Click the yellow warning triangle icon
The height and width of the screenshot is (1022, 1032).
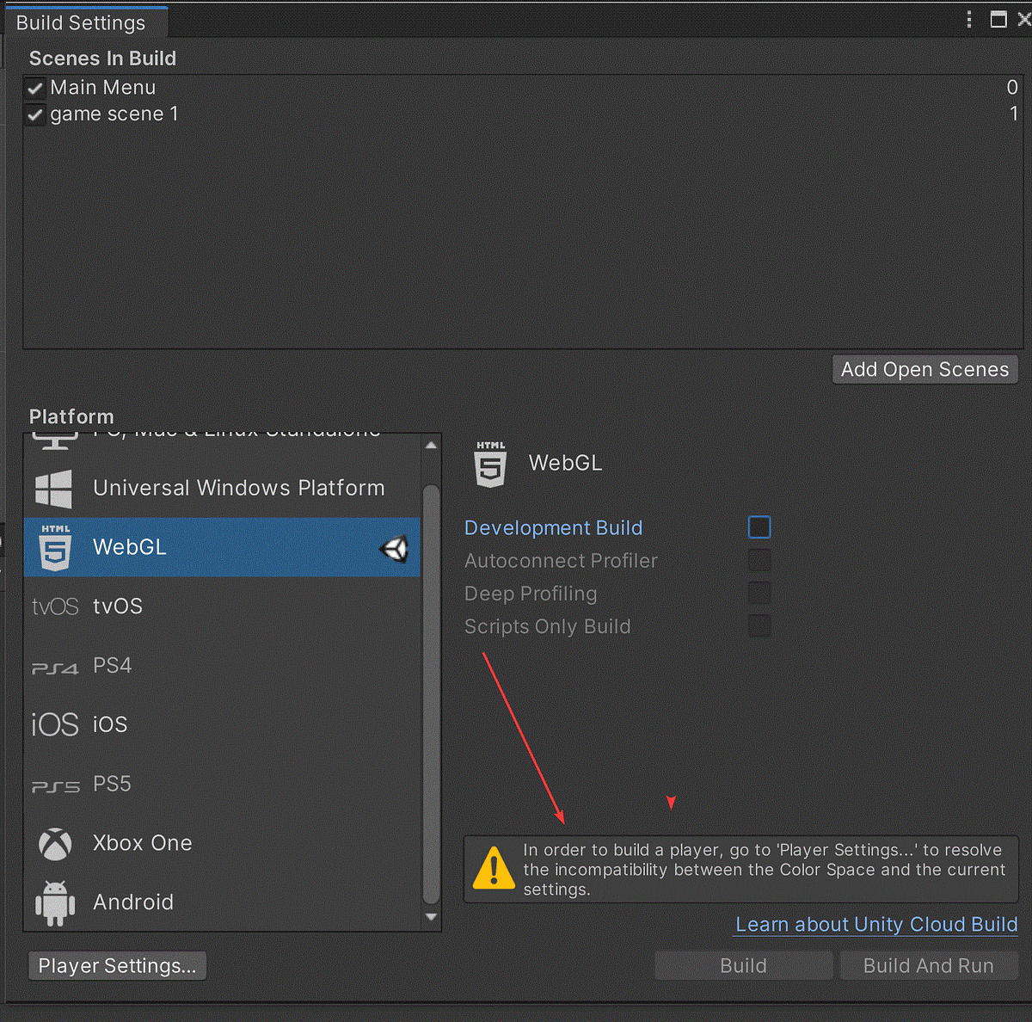tap(494, 868)
